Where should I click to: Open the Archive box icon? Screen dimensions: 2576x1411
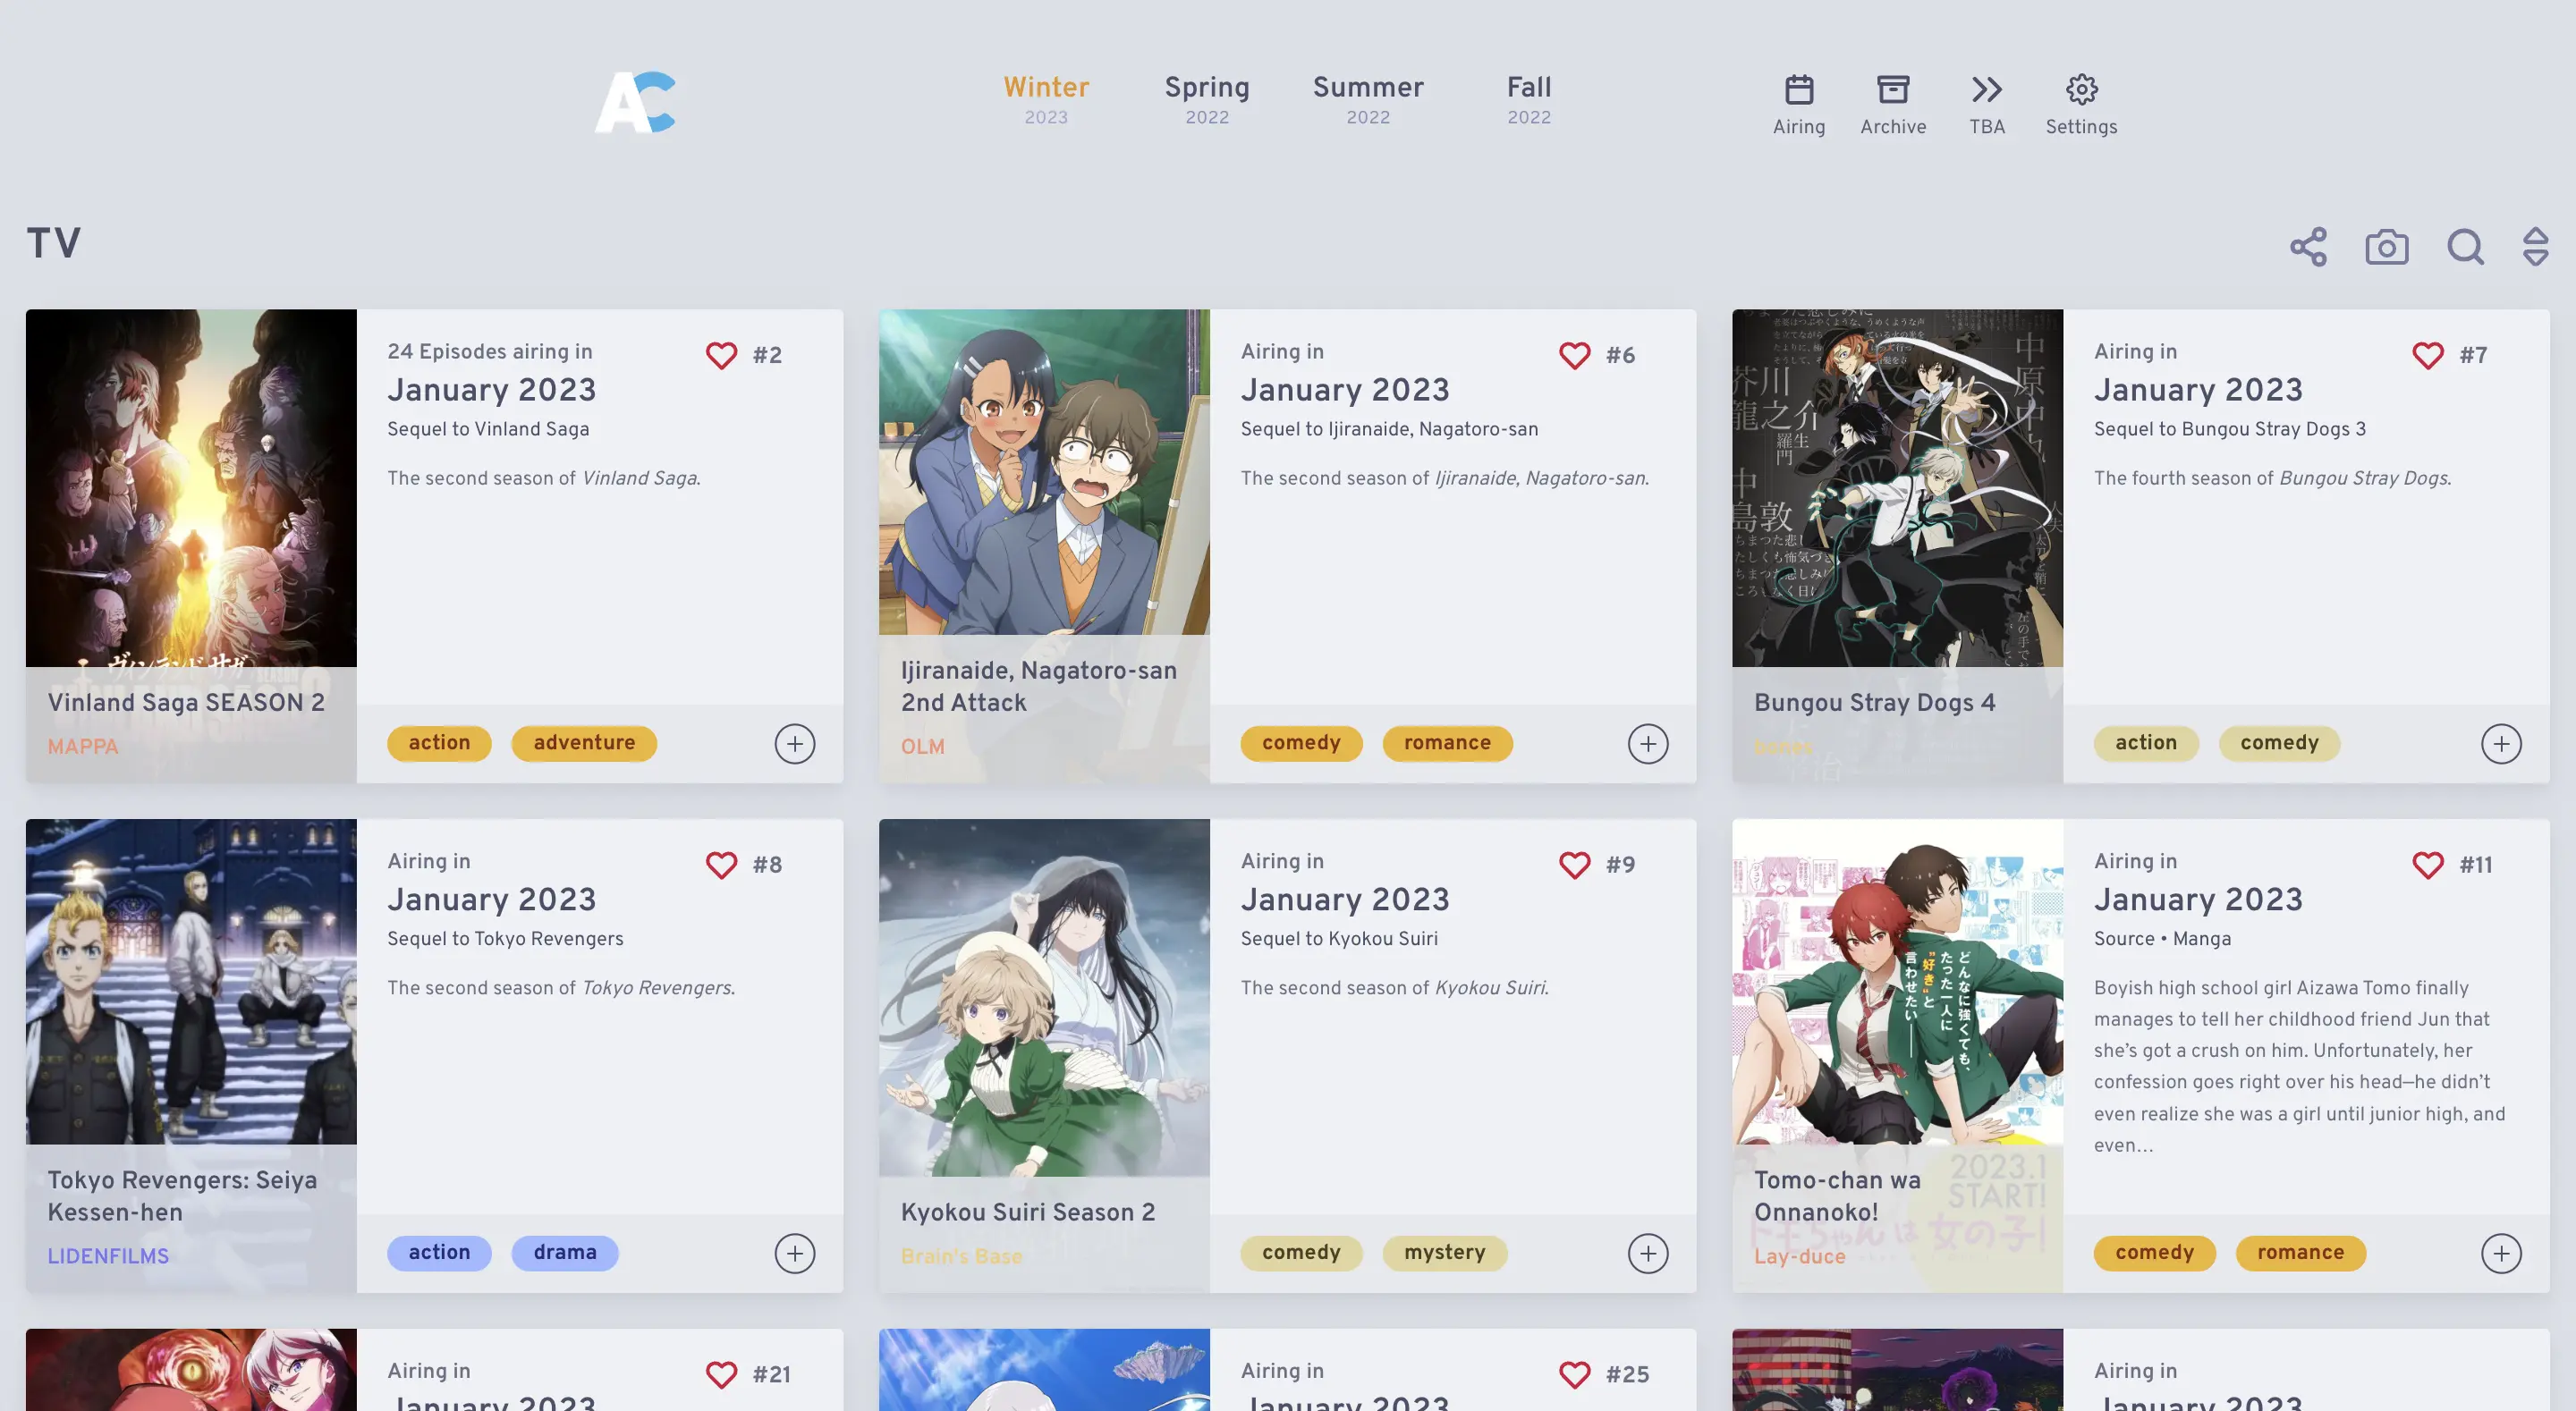[1892, 90]
